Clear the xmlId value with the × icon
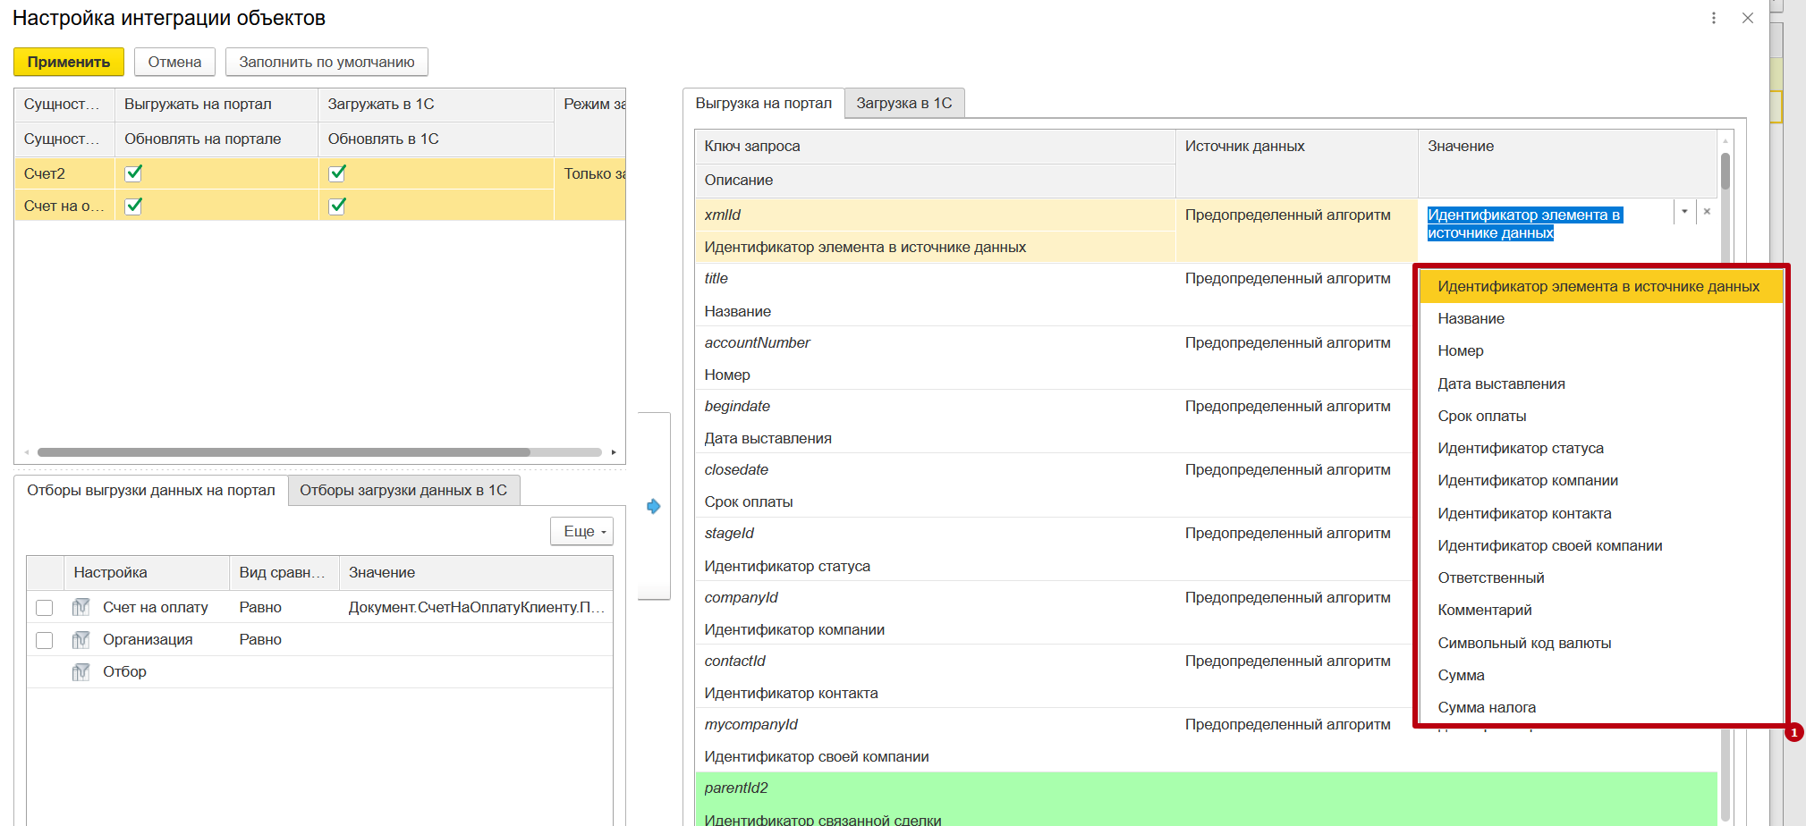 tap(1707, 212)
